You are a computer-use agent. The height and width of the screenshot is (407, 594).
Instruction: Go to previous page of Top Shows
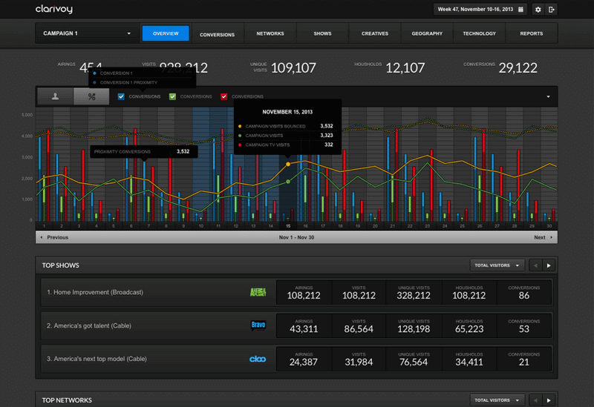[535, 265]
